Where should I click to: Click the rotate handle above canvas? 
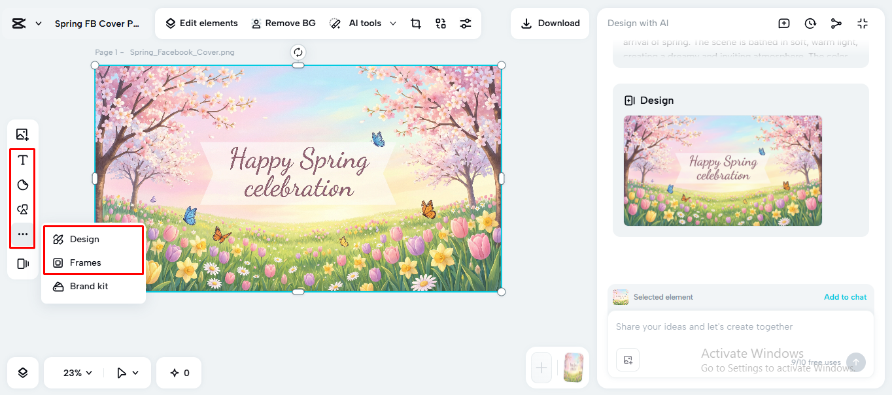[298, 52]
